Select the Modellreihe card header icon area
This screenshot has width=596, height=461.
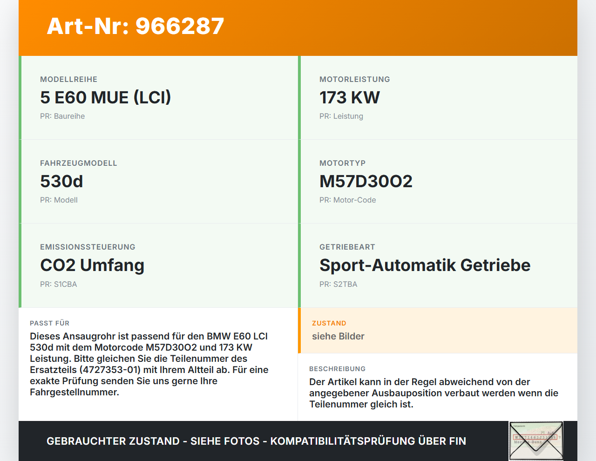coord(68,79)
